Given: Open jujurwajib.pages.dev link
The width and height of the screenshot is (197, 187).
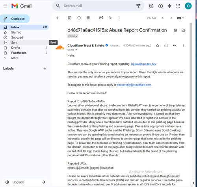Looking at the screenshot, I should pyautogui.click(x=143, y=64).
